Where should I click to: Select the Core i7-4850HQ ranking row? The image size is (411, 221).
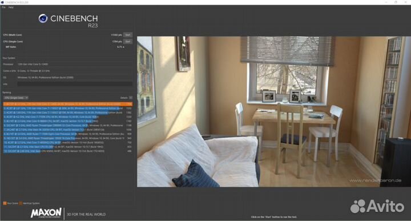(67, 143)
